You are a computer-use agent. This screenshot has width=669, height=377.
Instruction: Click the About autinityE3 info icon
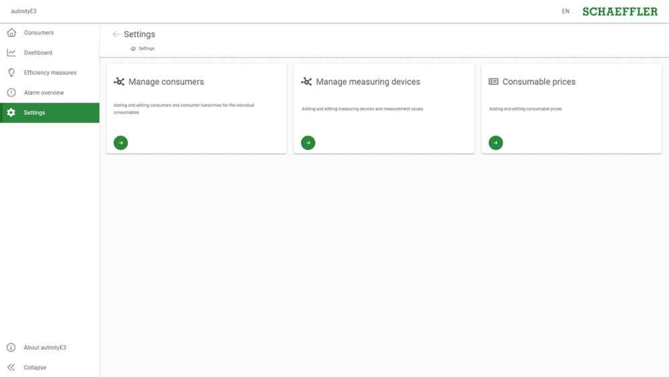tap(11, 348)
